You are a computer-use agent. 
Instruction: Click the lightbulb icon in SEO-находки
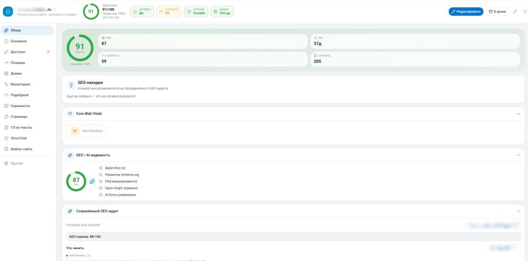click(x=71, y=85)
